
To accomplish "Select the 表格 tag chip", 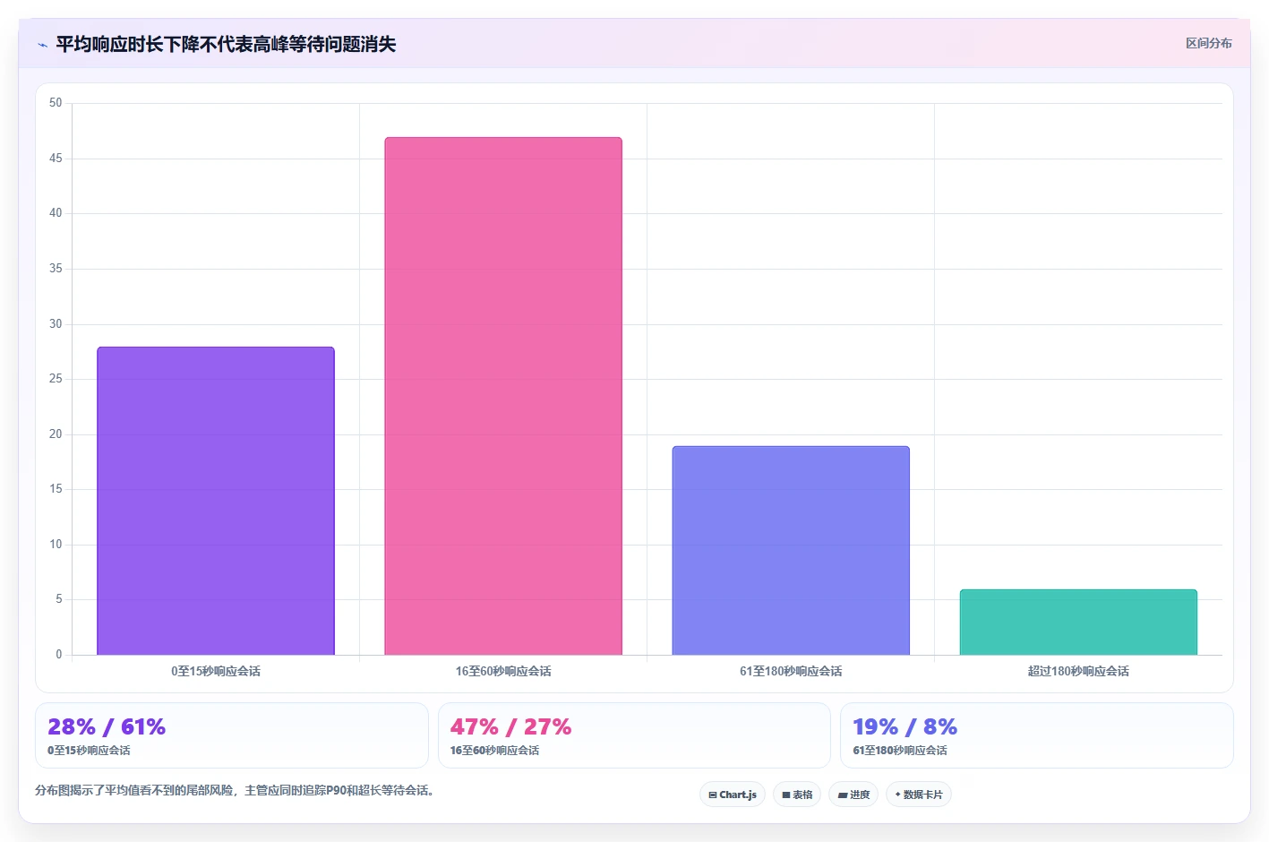I will [x=797, y=795].
